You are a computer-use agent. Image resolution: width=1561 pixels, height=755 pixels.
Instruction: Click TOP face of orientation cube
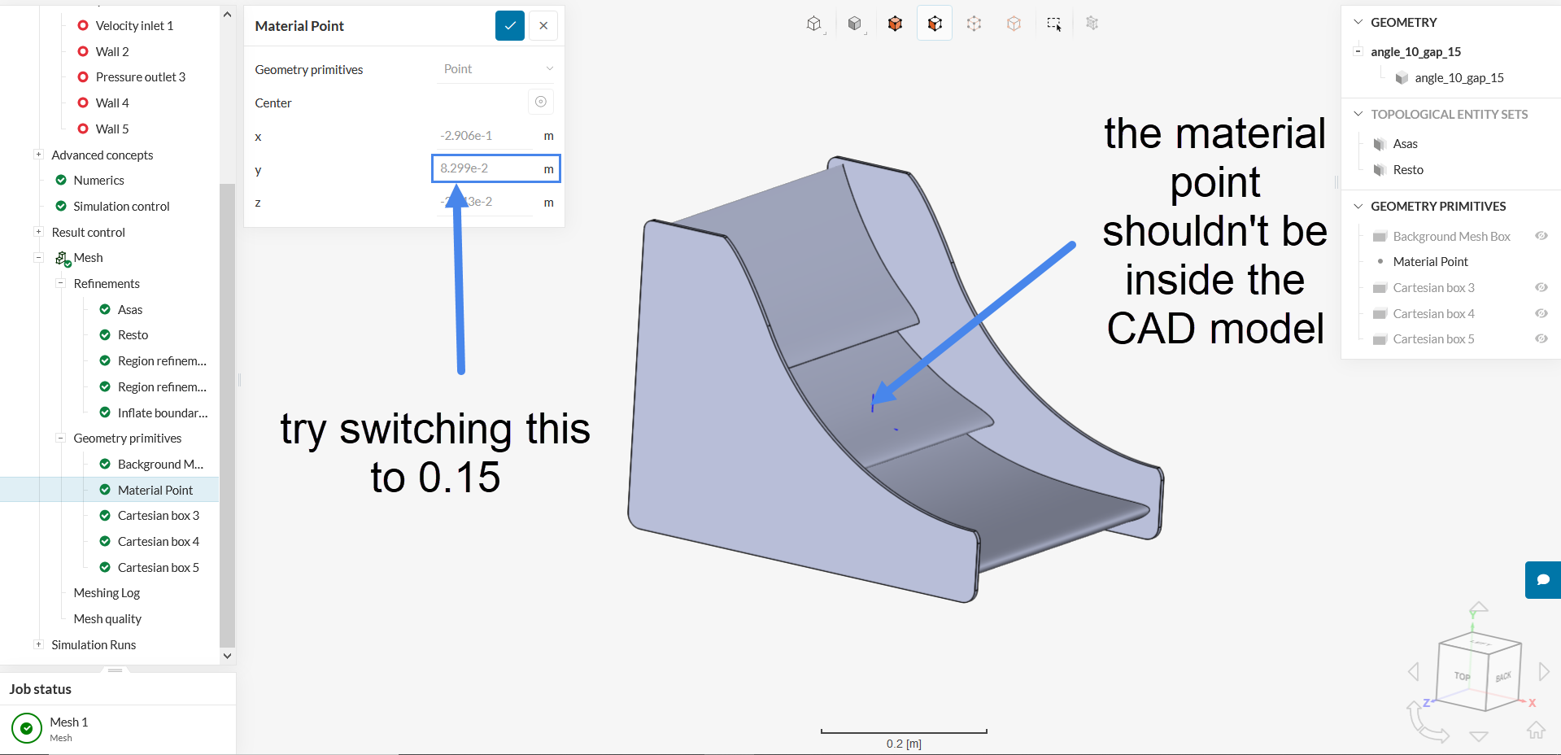click(x=1462, y=675)
